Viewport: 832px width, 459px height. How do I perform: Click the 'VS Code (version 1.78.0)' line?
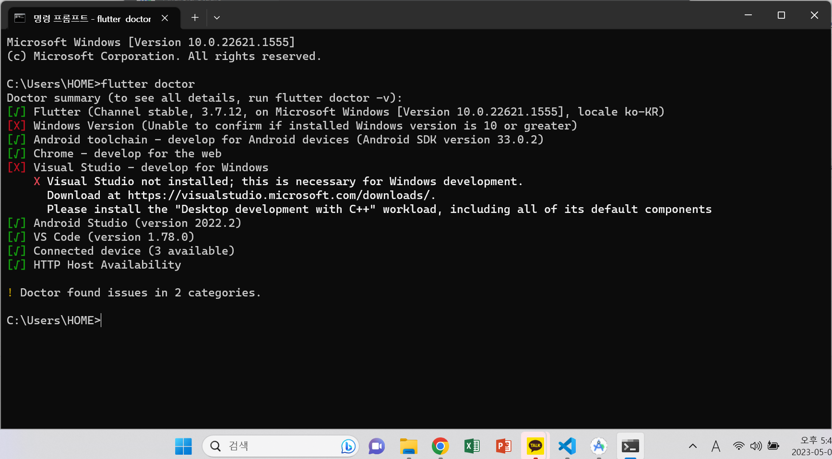[101, 237]
